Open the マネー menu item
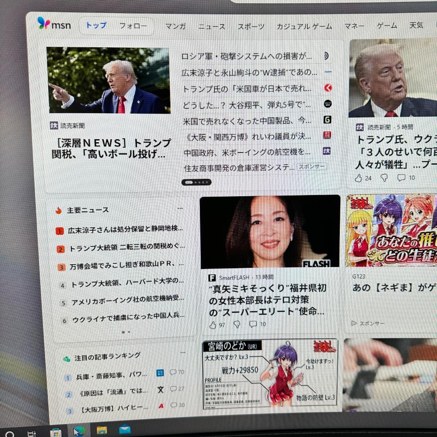Screen dimensions: 437x437 coord(354,26)
